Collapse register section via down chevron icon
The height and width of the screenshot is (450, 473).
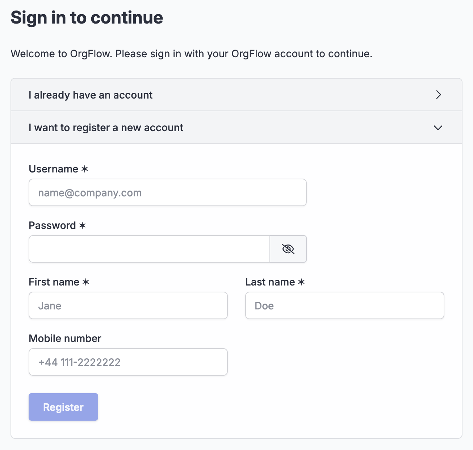(x=438, y=128)
